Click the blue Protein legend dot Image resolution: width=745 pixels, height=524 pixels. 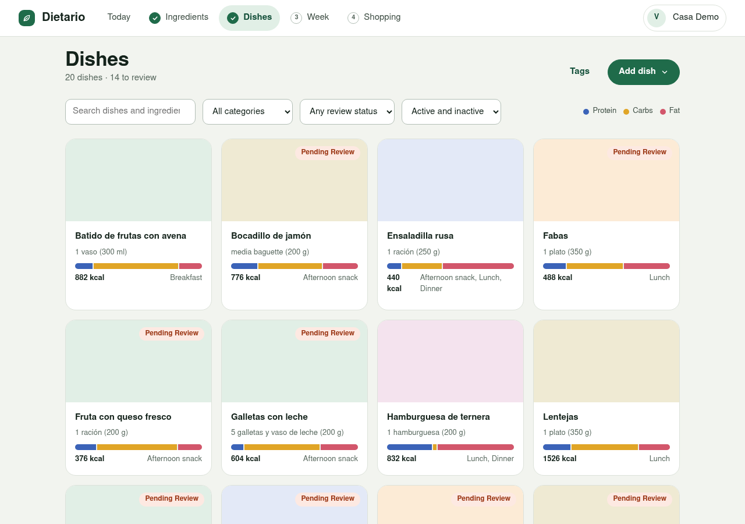586,112
